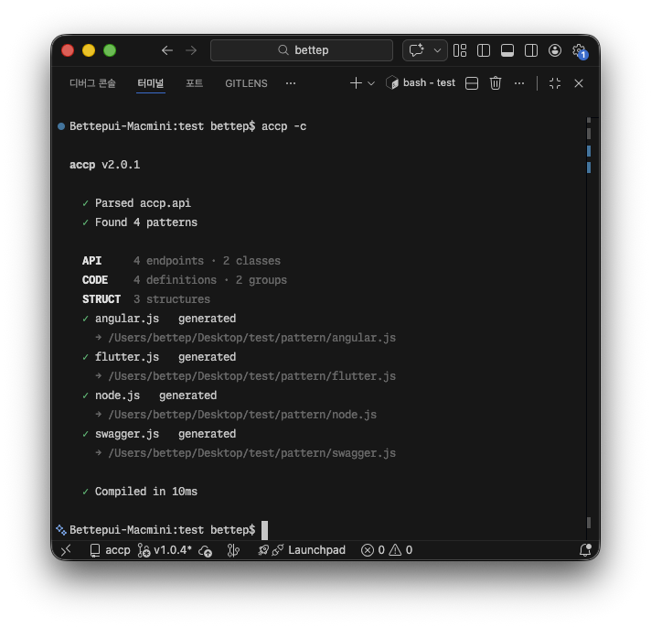Select the 터미널 tab

tap(150, 83)
